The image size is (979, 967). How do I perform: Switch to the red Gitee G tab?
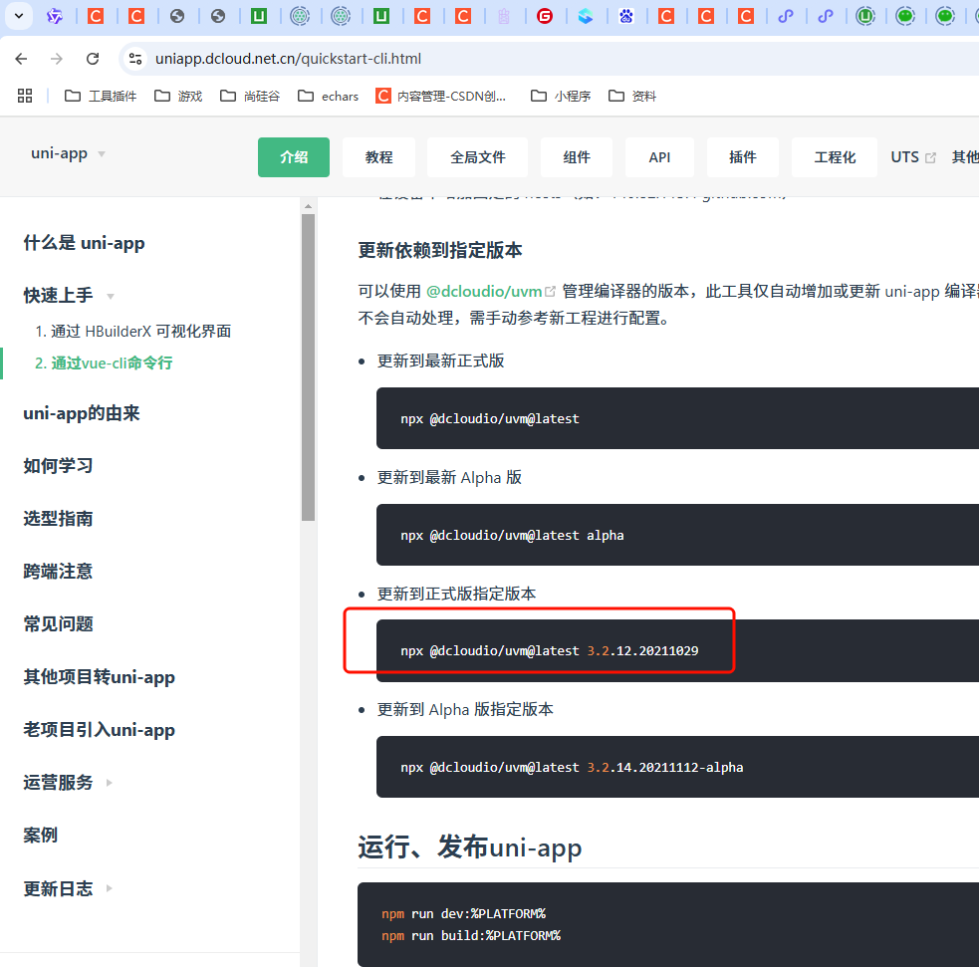pyautogui.click(x=545, y=16)
